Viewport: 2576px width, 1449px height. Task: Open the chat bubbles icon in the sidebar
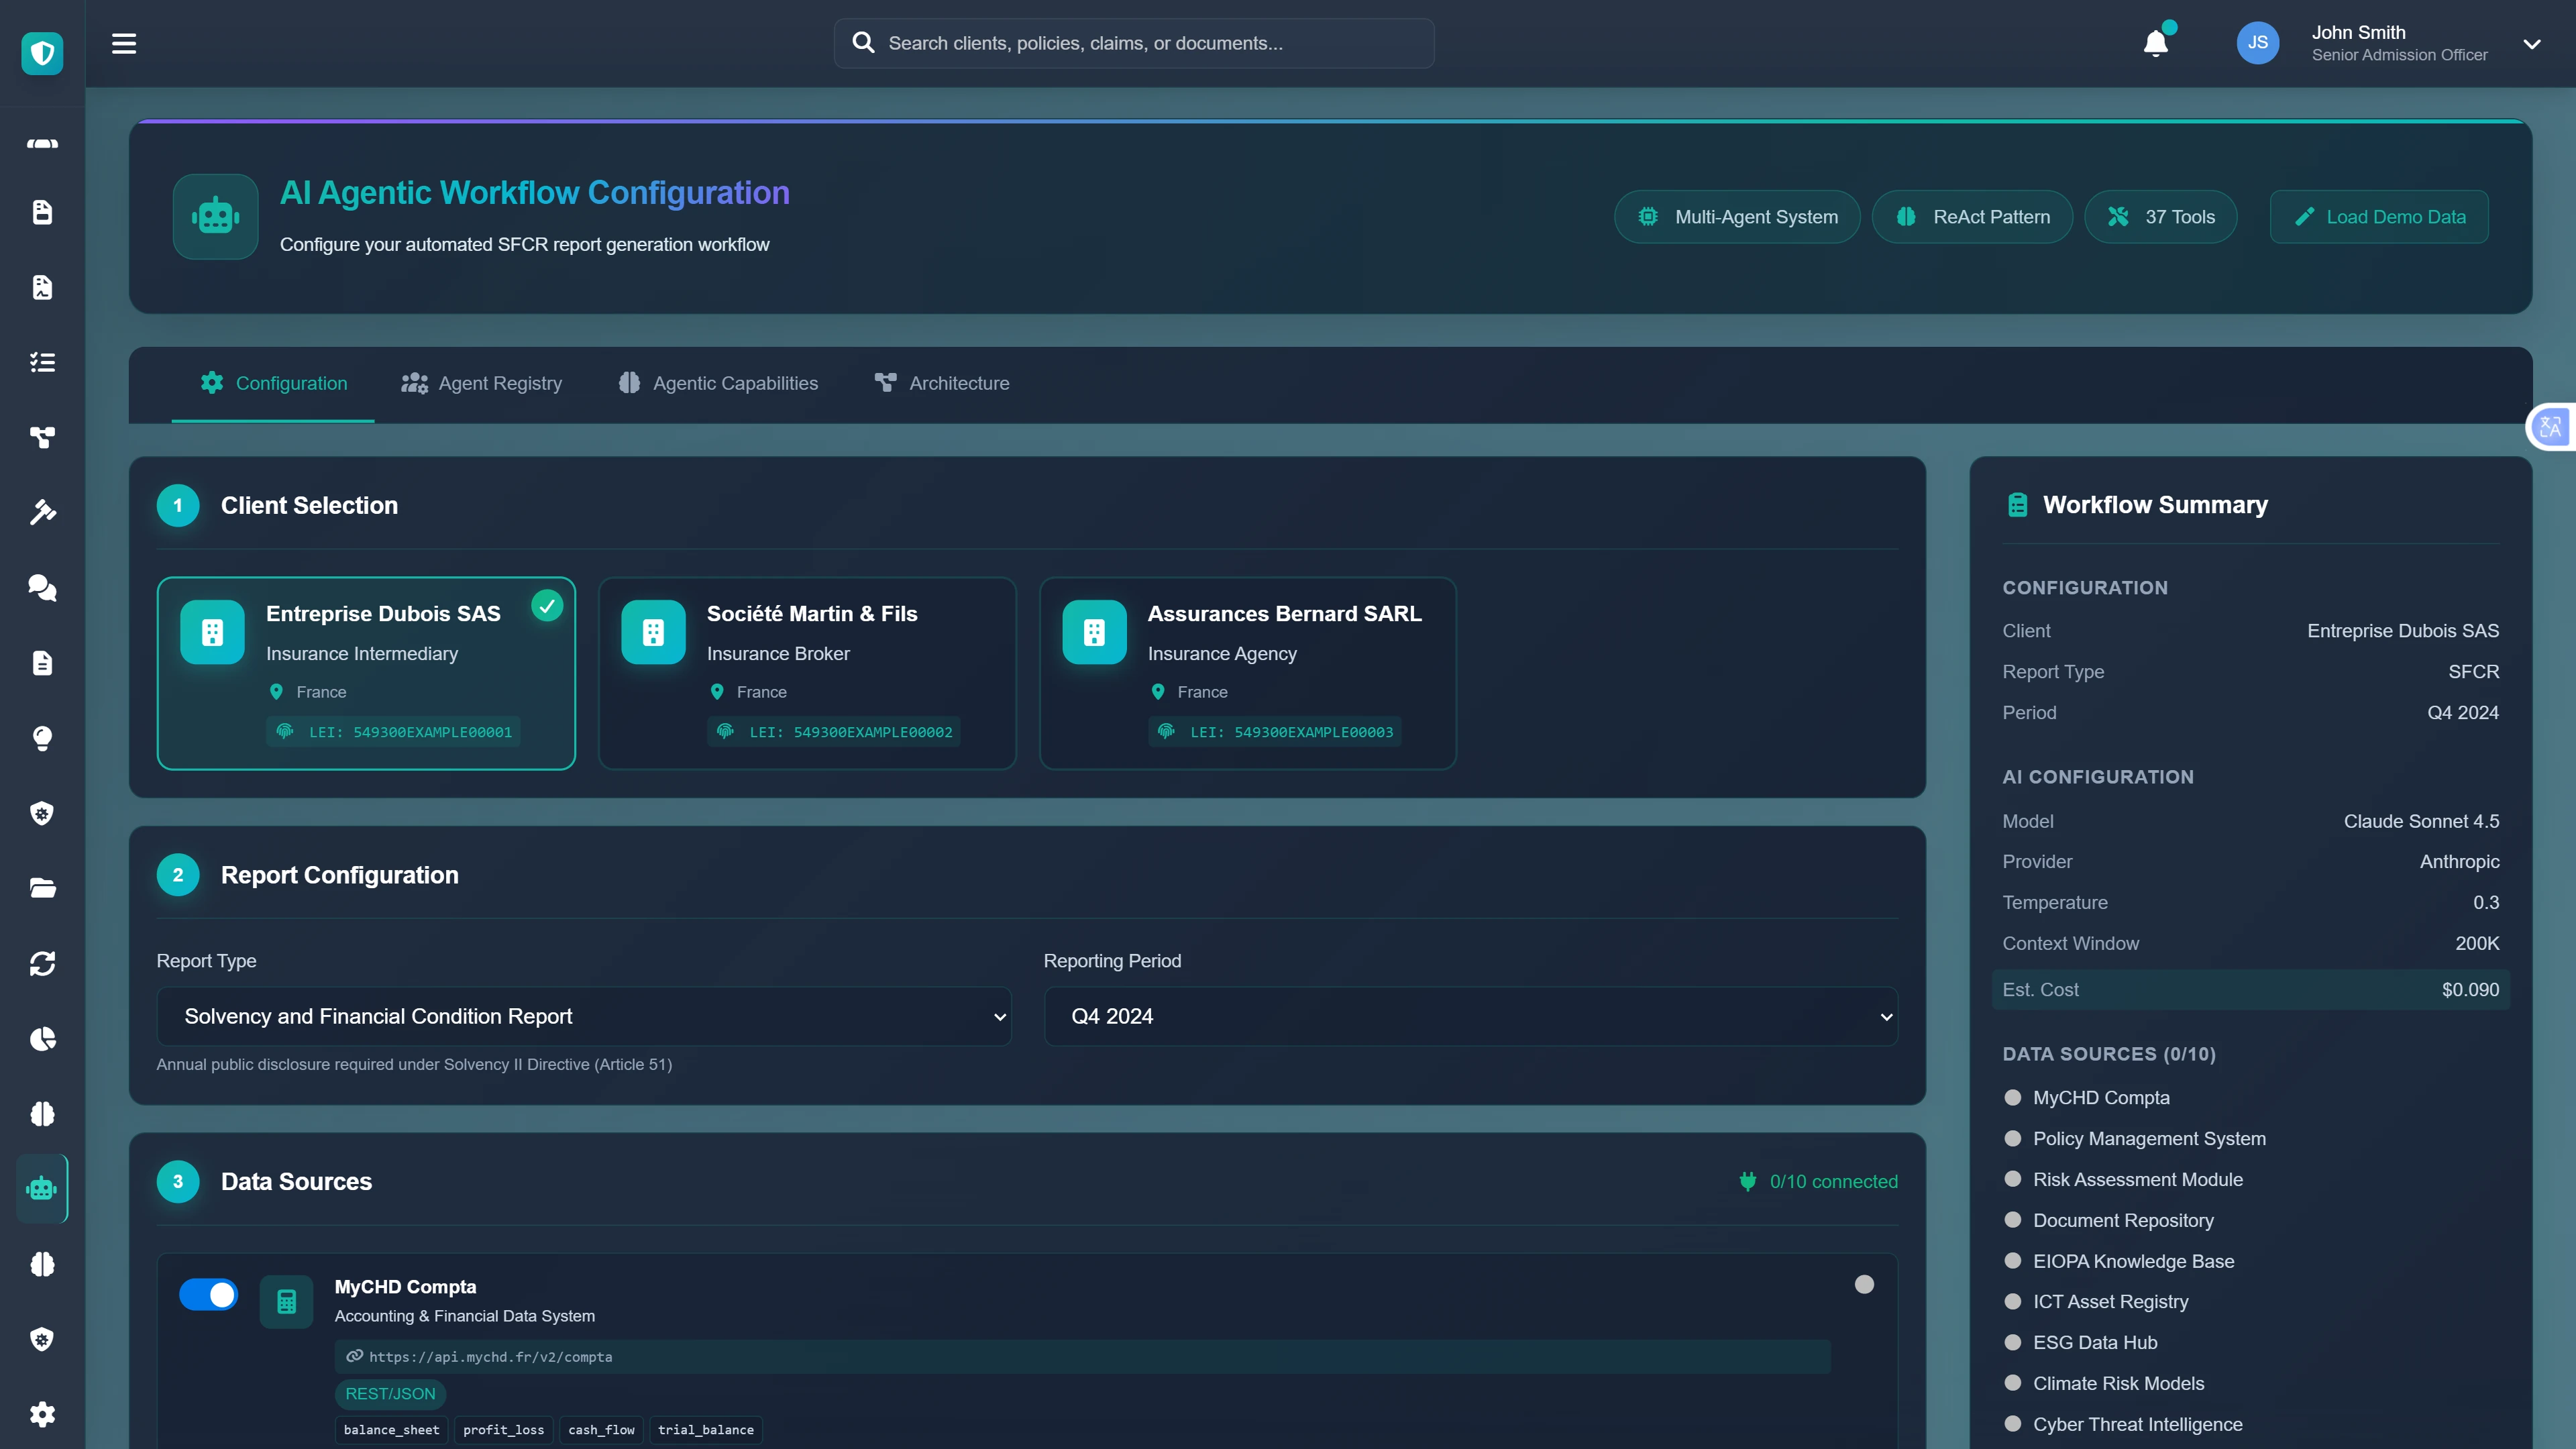click(x=42, y=588)
